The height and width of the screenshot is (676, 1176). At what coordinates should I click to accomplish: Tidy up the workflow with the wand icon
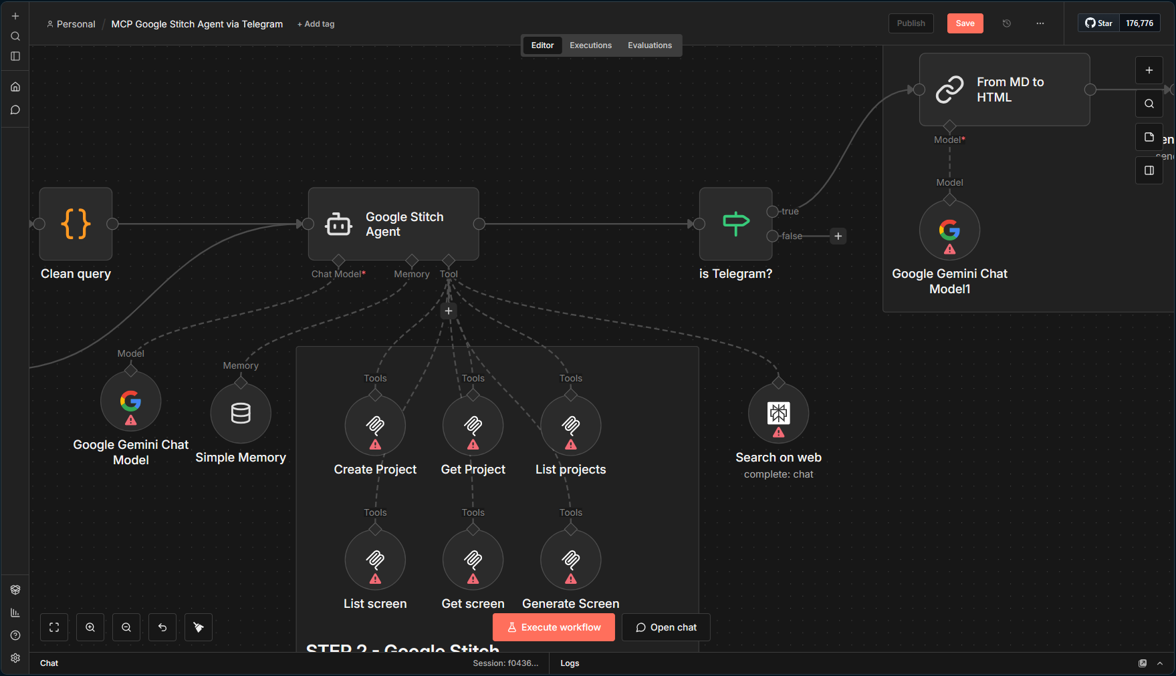coord(199,627)
